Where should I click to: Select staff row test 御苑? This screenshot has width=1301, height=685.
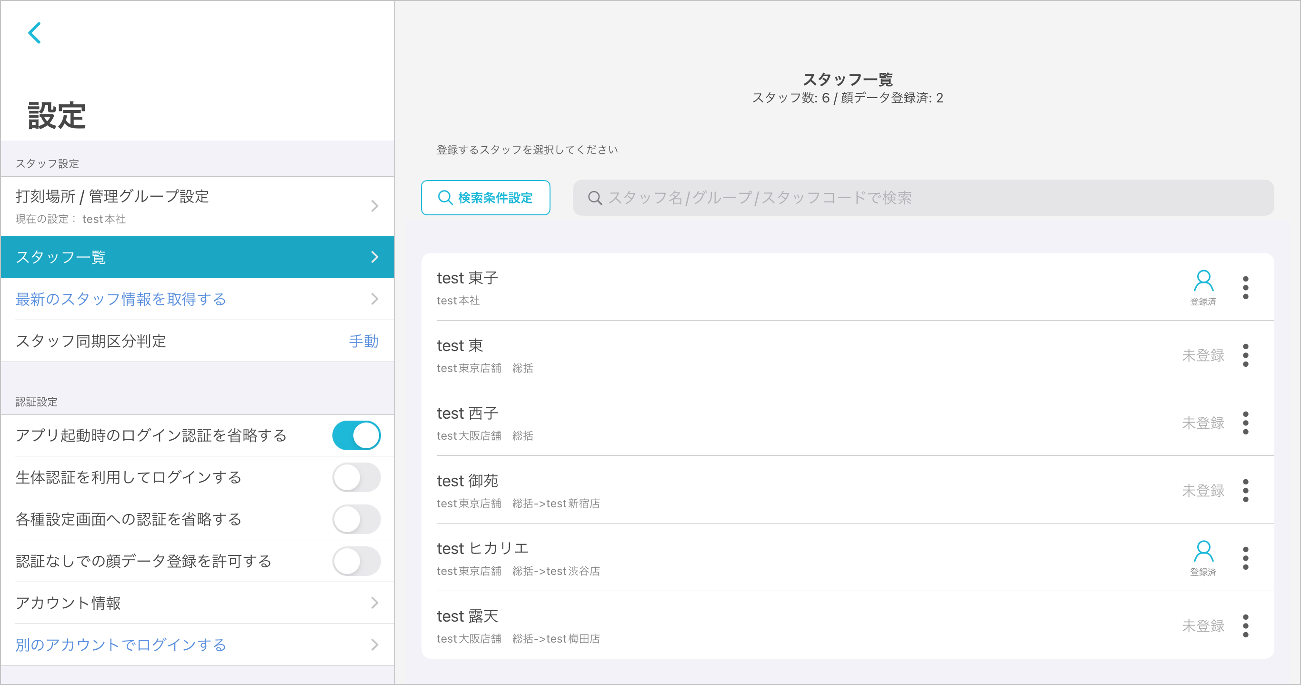coord(848,490)
